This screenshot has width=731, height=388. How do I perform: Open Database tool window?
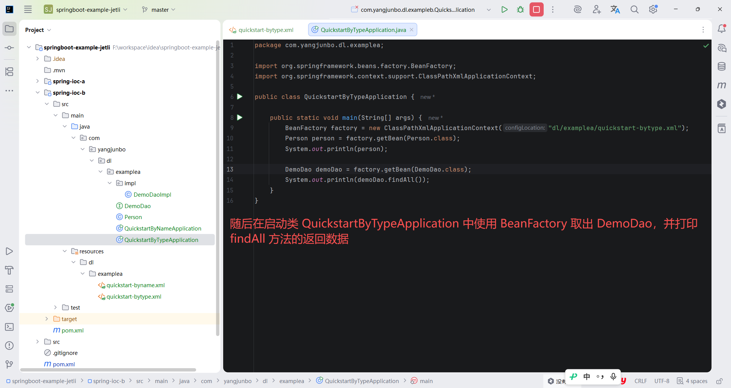coord(721,67)
